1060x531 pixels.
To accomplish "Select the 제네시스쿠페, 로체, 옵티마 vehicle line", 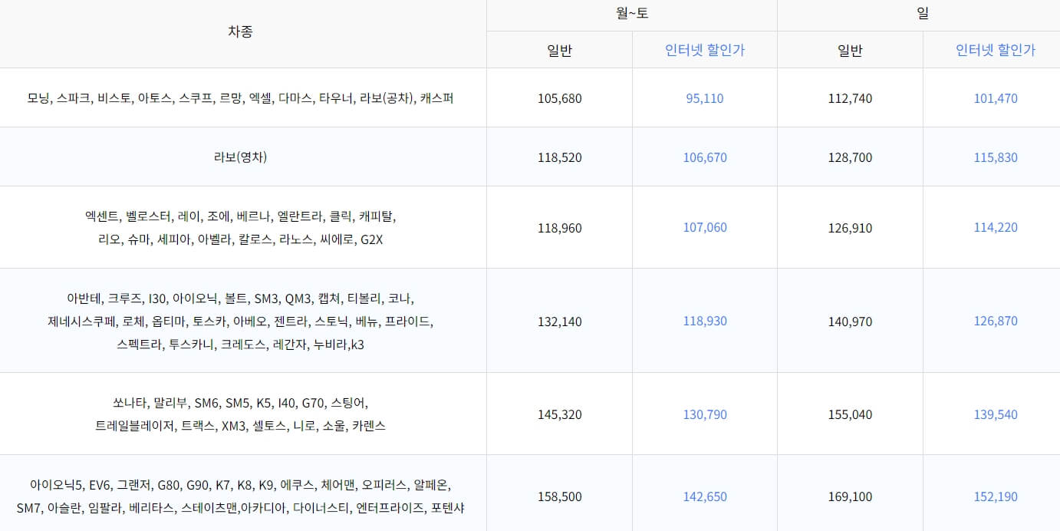I will 240,322.
